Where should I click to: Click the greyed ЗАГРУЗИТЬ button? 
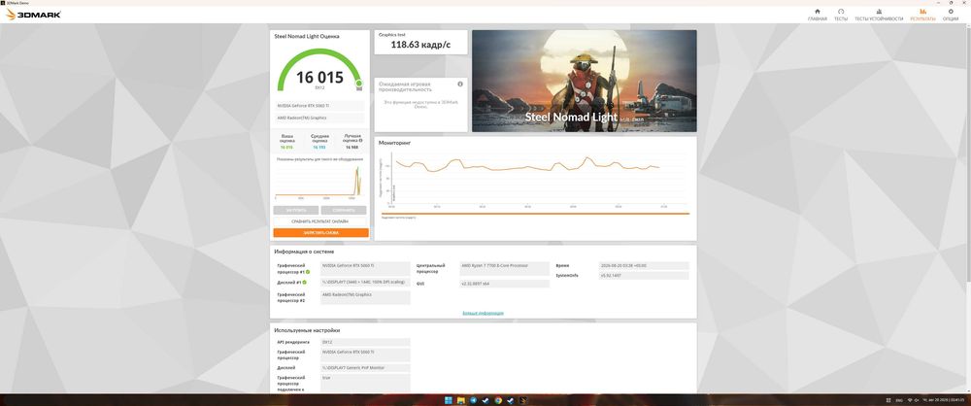[x=296, y=210]
